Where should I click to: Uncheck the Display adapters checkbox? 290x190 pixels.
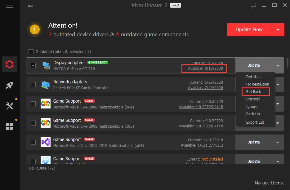[33, 65]
